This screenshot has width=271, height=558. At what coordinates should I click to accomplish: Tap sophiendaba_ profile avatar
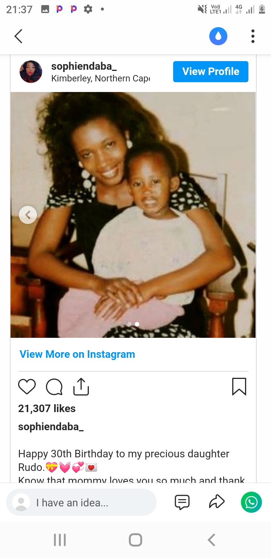31,72
